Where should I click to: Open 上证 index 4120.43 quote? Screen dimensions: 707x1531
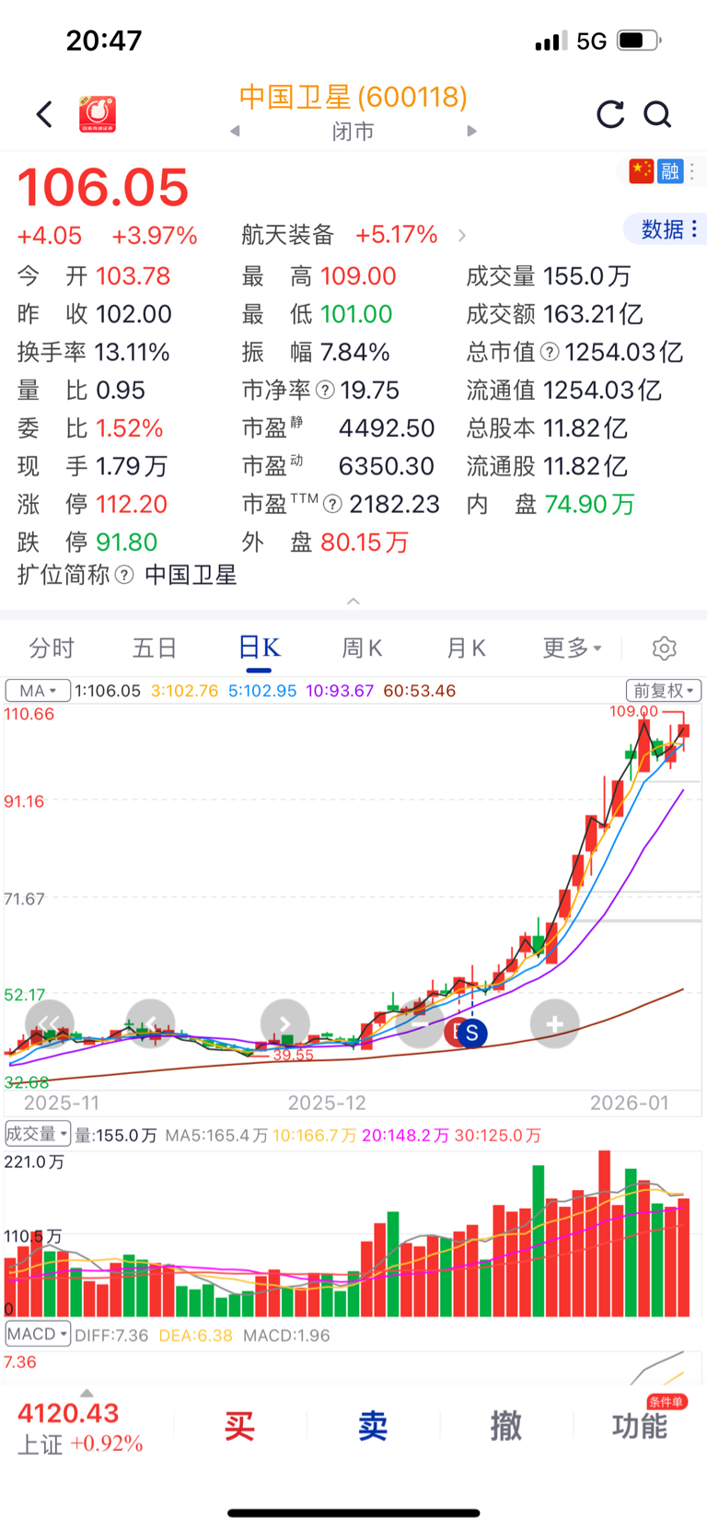point(80,1427)
